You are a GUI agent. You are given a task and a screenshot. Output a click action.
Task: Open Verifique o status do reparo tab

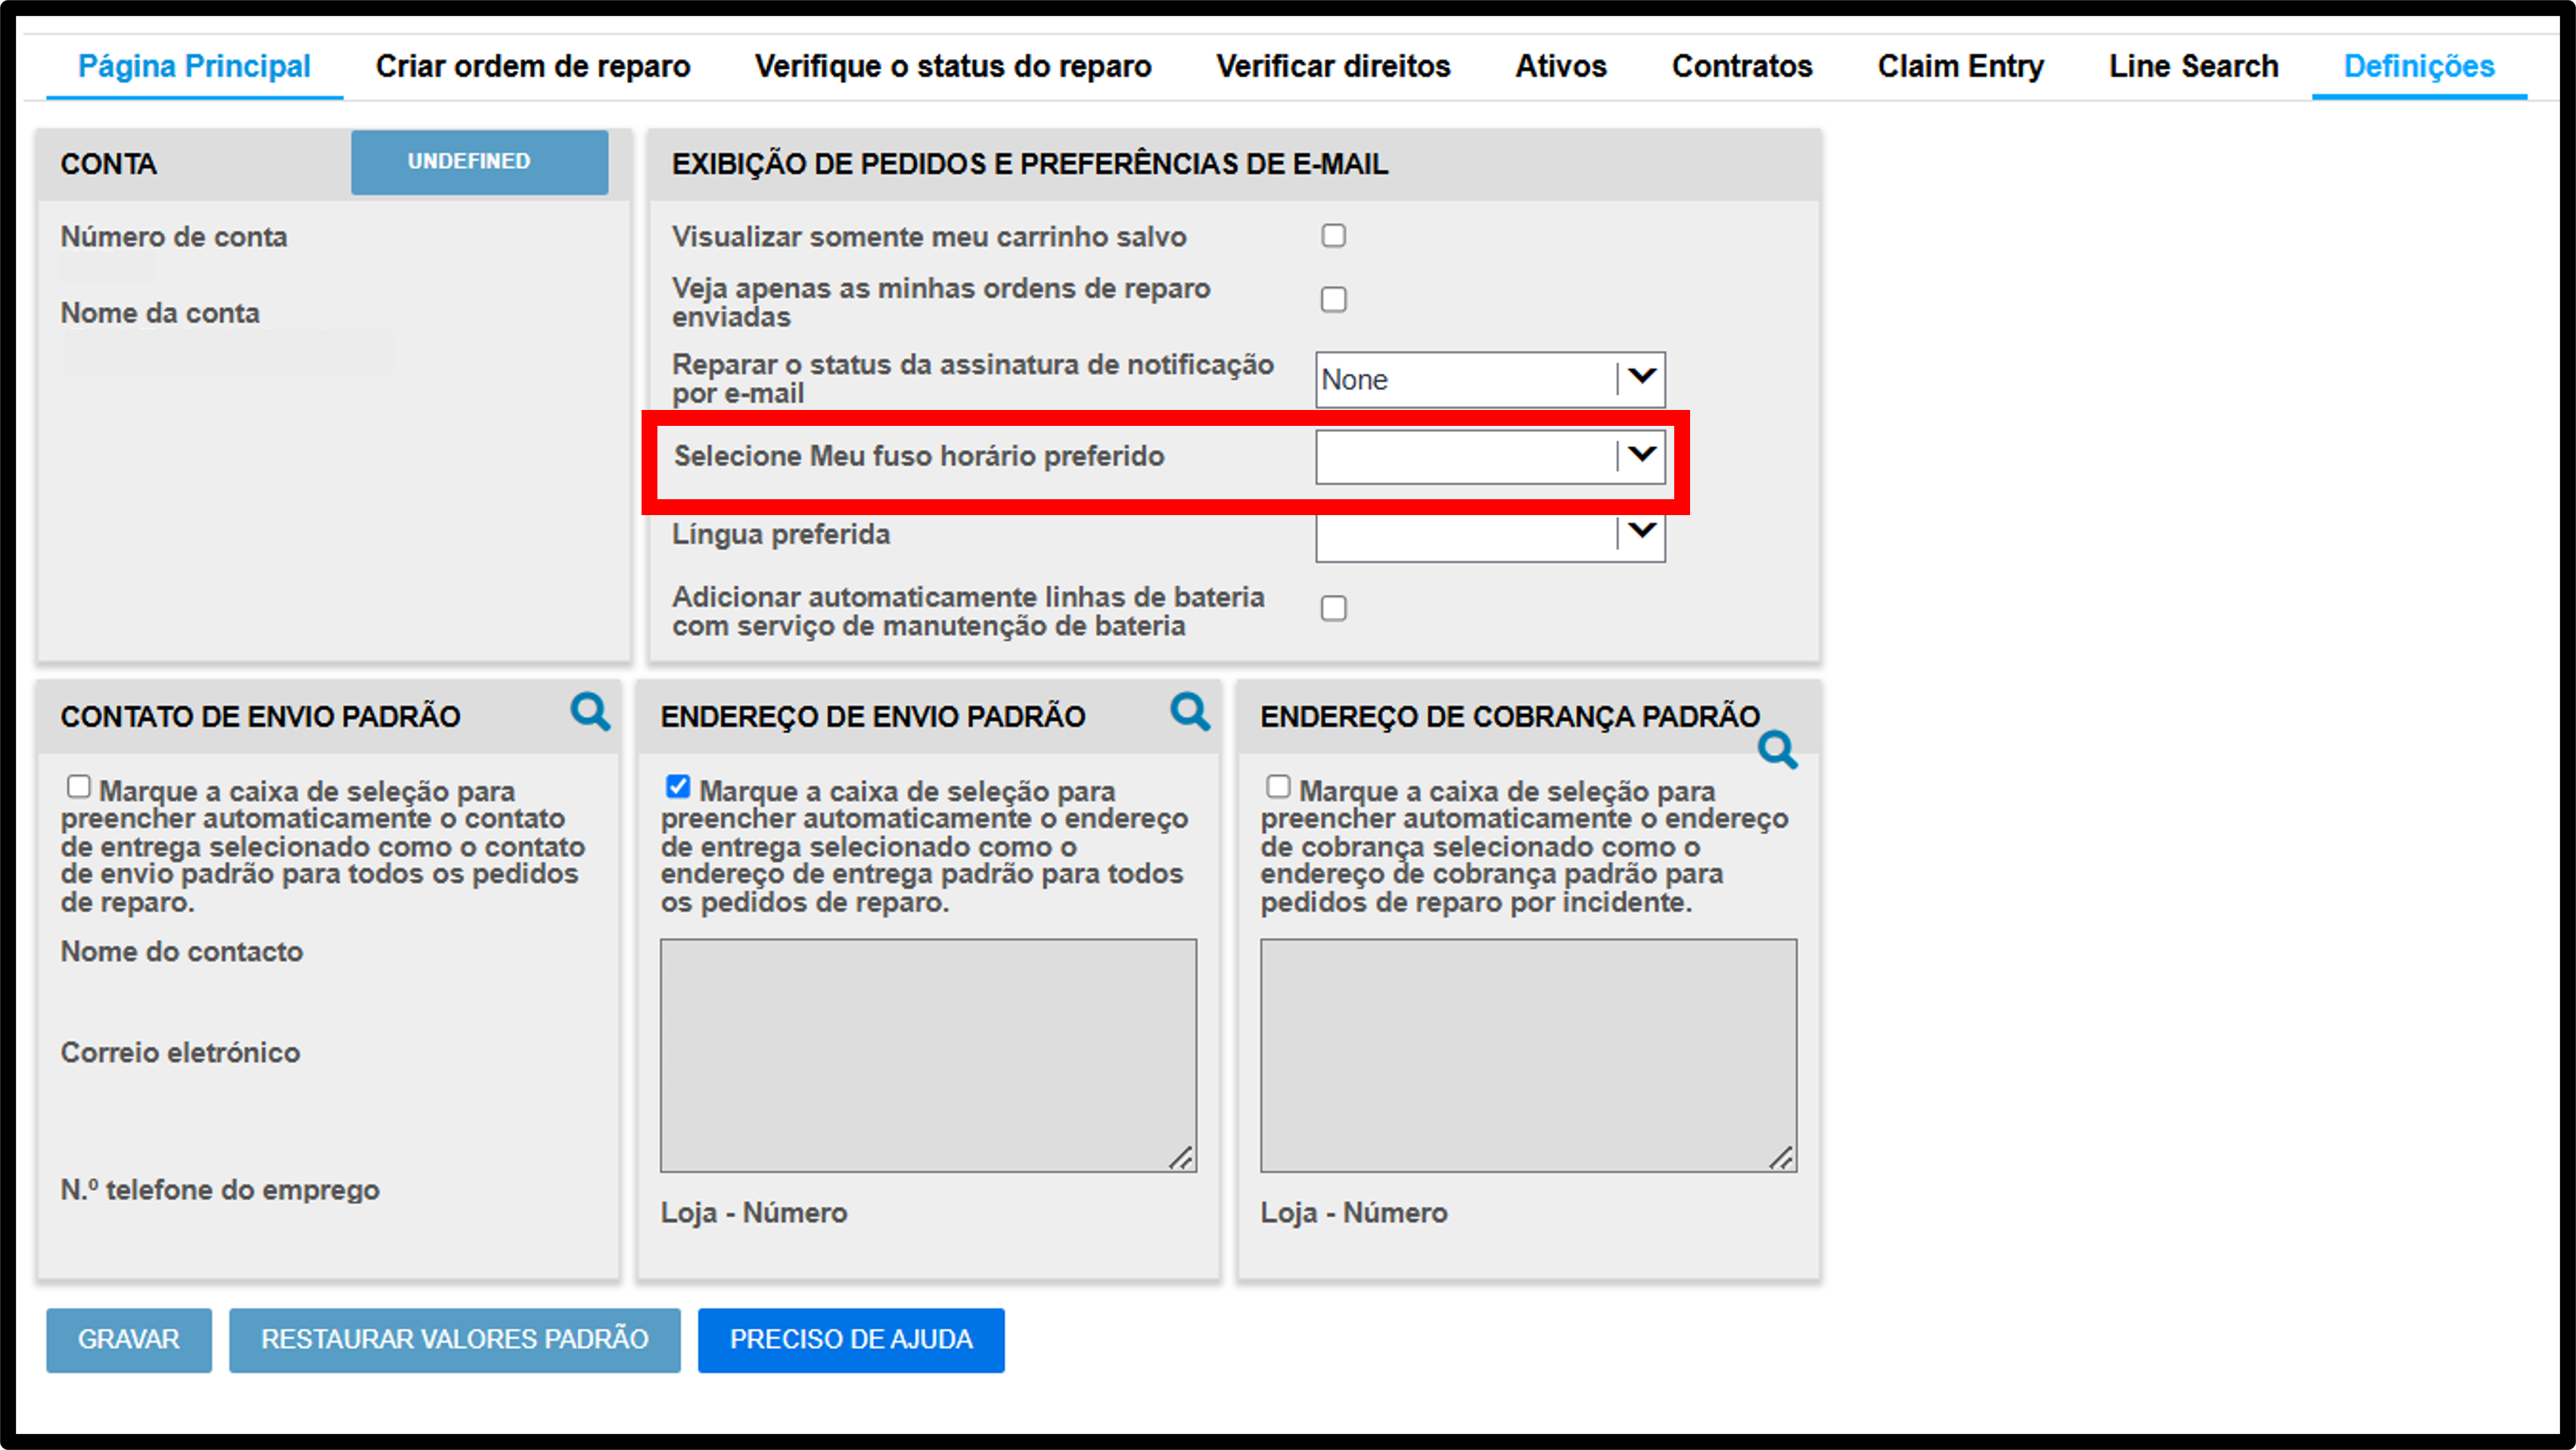(x=953, y=66)
